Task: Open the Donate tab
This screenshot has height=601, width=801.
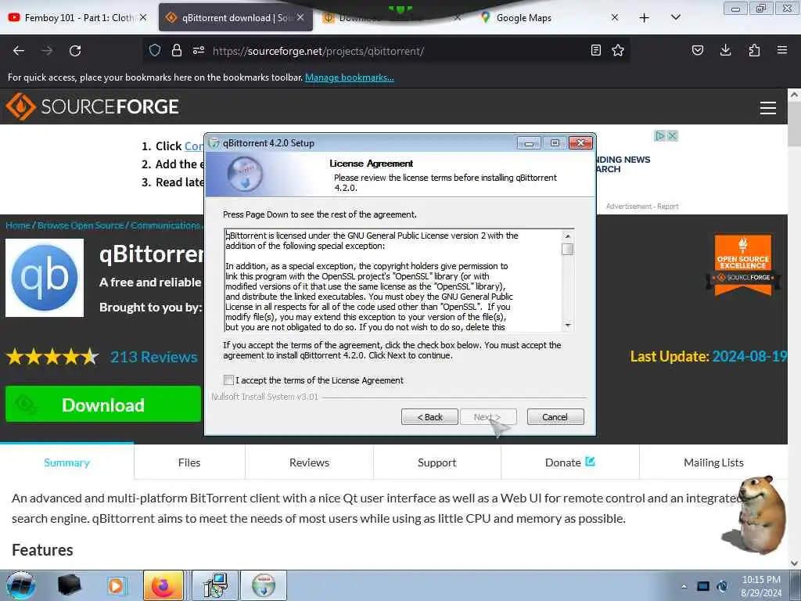Action: tap(569, 462)
